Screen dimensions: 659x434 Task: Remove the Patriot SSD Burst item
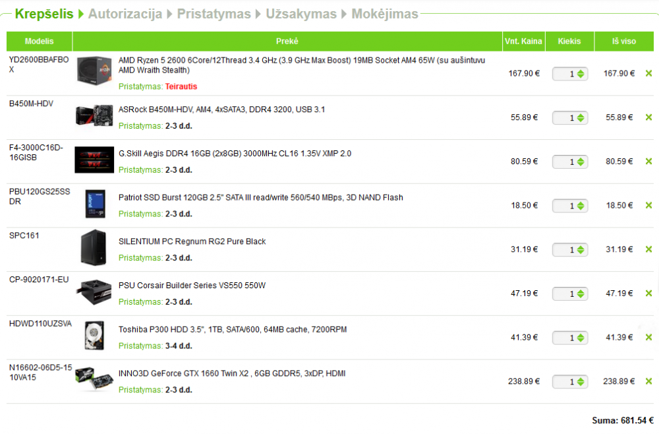648,205
